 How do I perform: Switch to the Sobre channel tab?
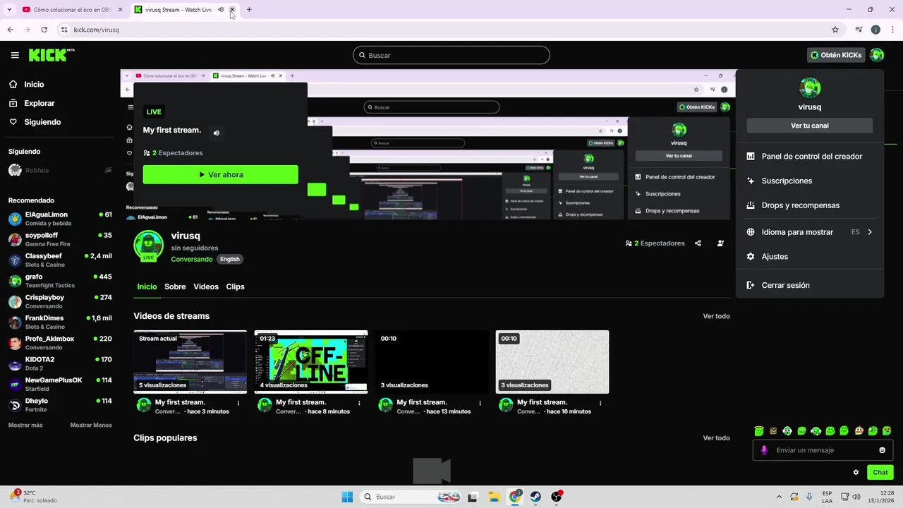coord(175,286)
